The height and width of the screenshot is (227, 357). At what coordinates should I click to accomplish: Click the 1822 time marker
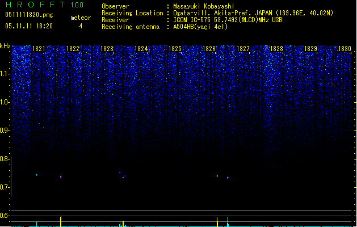coord(73,49)
